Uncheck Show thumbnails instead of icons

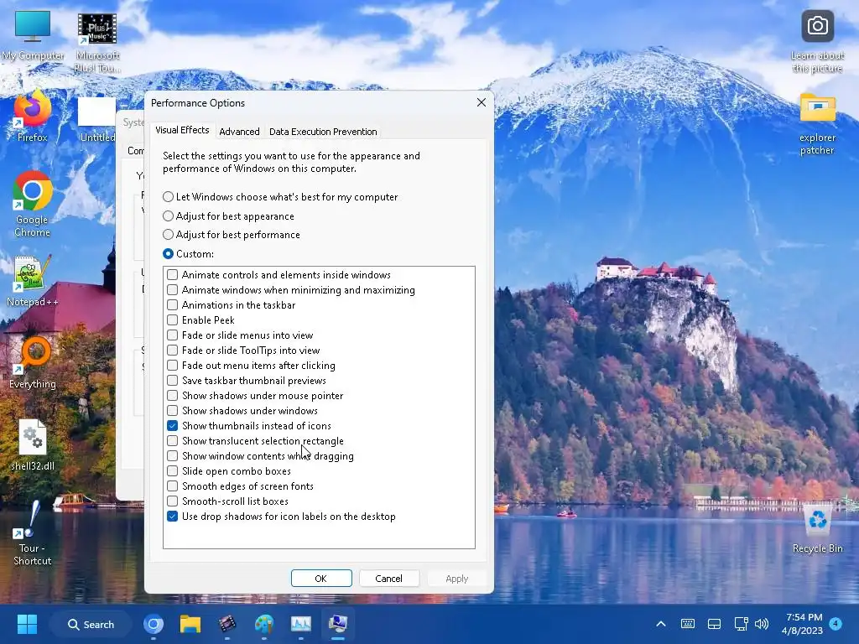click(x=172, y=425)
